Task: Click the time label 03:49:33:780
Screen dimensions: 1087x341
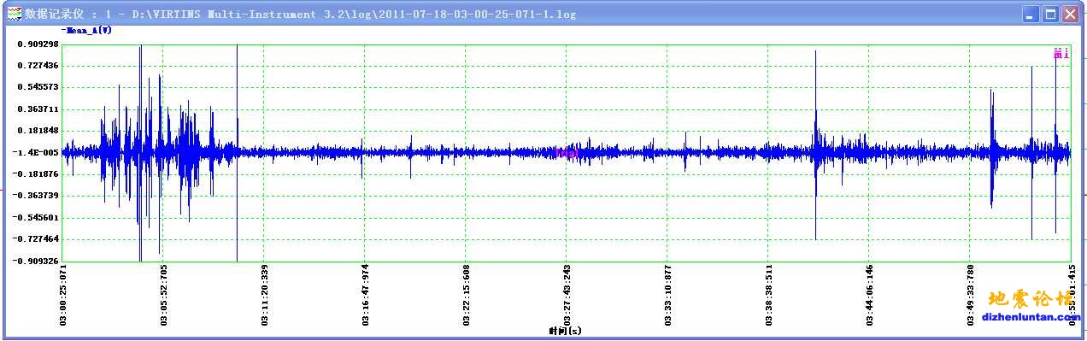Action: point(971,296)
